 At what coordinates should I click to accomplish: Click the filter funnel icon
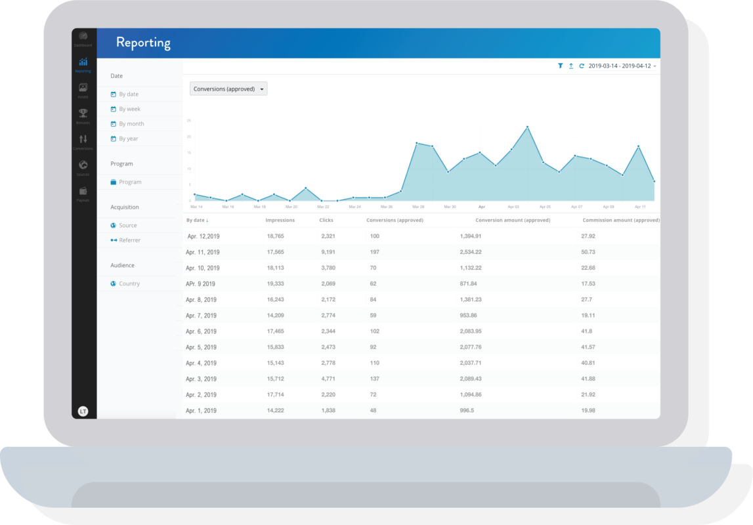pyautogui.click(x=560, y=66)
